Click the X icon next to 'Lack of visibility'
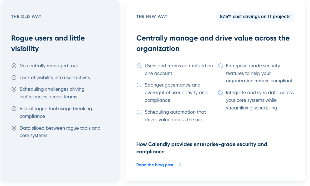Viewport: 310px width, 186px height. (x=14, y=78)
